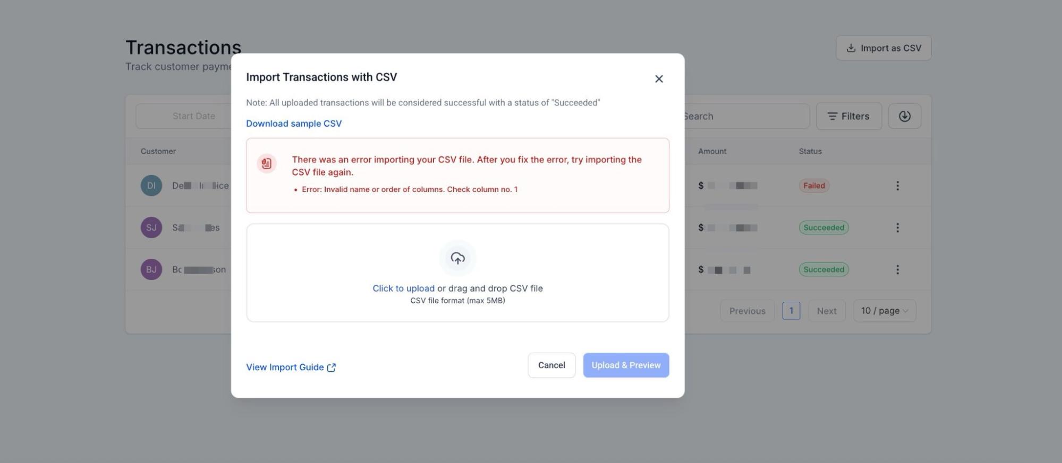Open the external link icon beside Import Guide
This screenshot has width=1062, height=463.
pos(332,368)
